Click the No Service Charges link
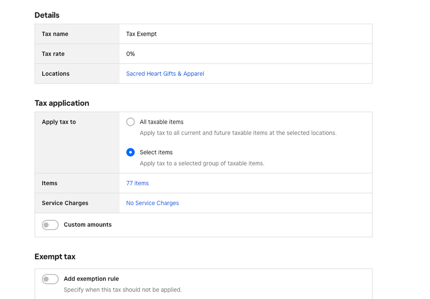Screen dimensions: 430x299 point(152,203)
